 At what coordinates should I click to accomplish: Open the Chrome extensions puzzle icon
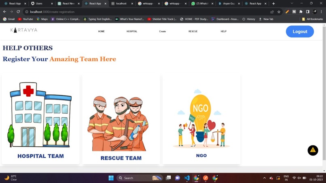tap(301, 12)
